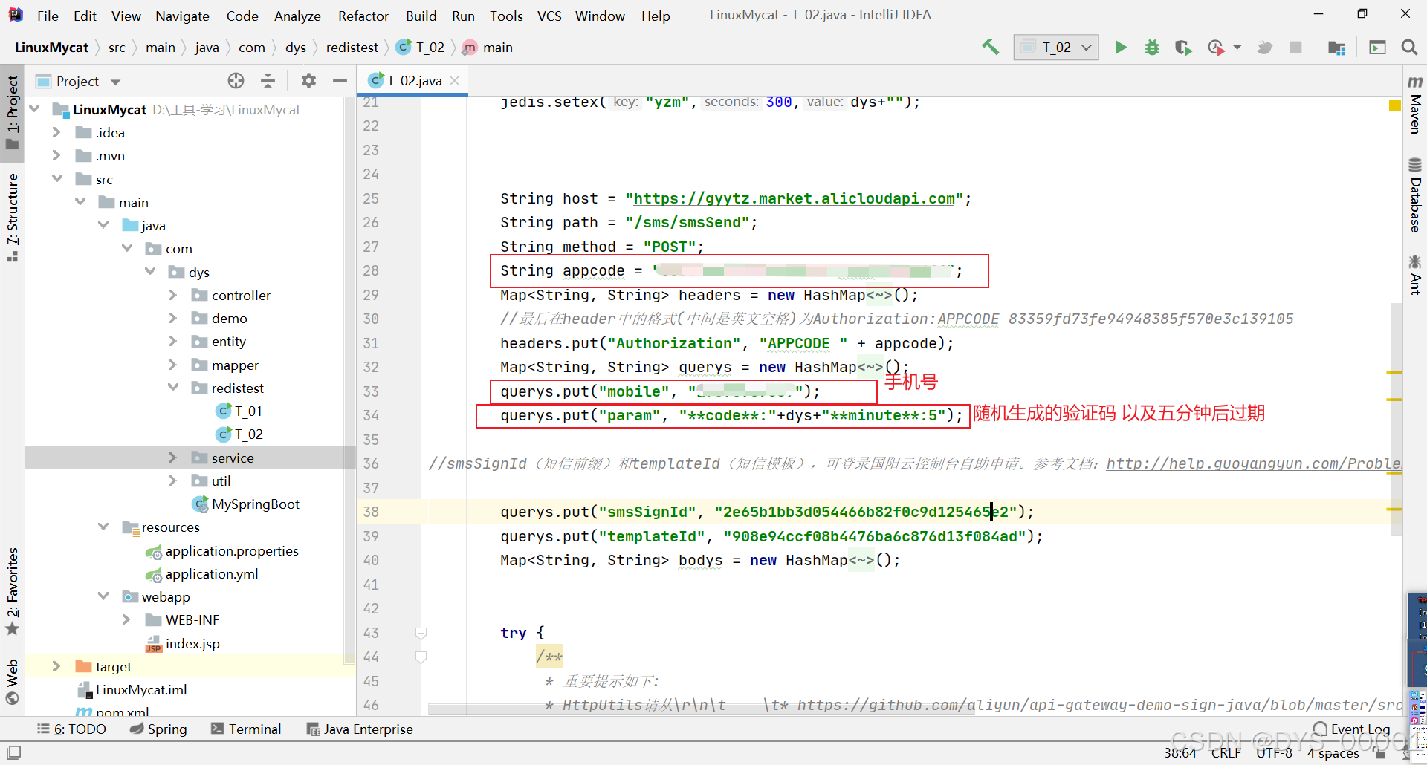Expand the .mvn folder
The image size is (1427, 765).
click(x=56, y=155)
